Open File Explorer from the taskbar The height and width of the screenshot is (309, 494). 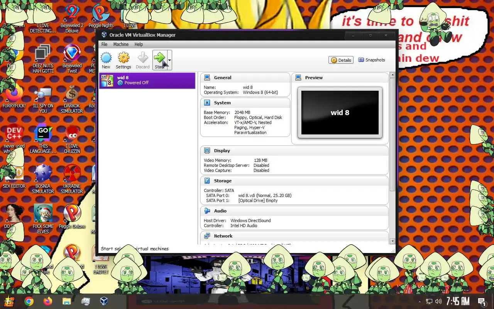tap(66, 301)
